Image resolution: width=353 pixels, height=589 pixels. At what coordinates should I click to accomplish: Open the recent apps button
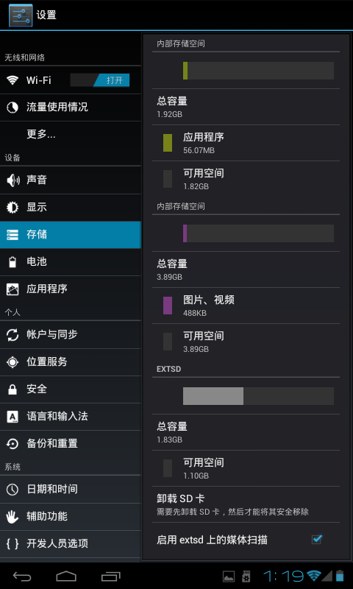coord(110,576)
